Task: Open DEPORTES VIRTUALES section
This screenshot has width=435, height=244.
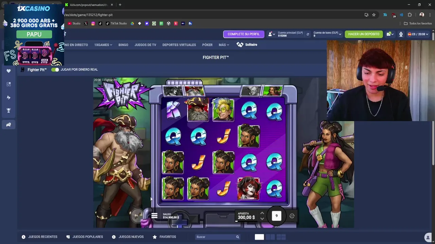Action: (179, 45)
